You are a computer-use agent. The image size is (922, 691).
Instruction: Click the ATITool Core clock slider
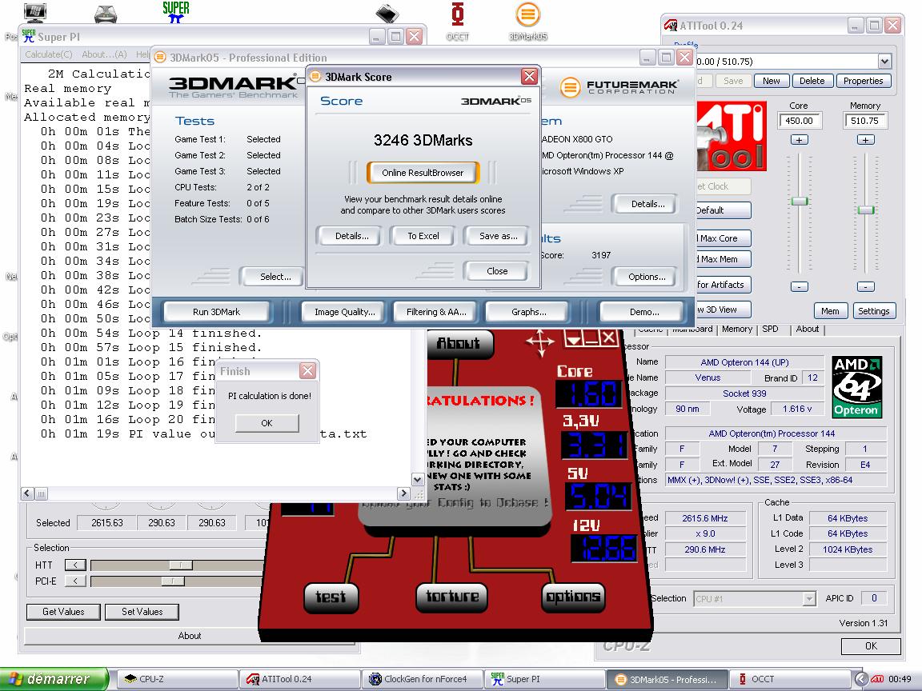click(799, 202)
